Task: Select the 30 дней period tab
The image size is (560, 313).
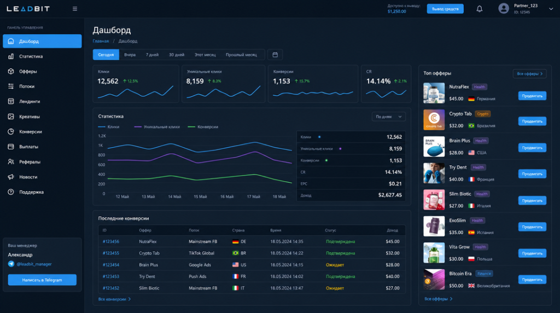Action: 177,55
